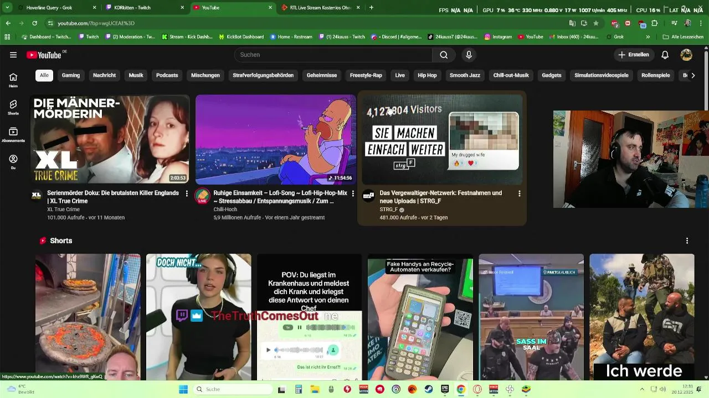Open Epic Games Launcher in taskbar
Screen dimensions: 709x398
444,389
